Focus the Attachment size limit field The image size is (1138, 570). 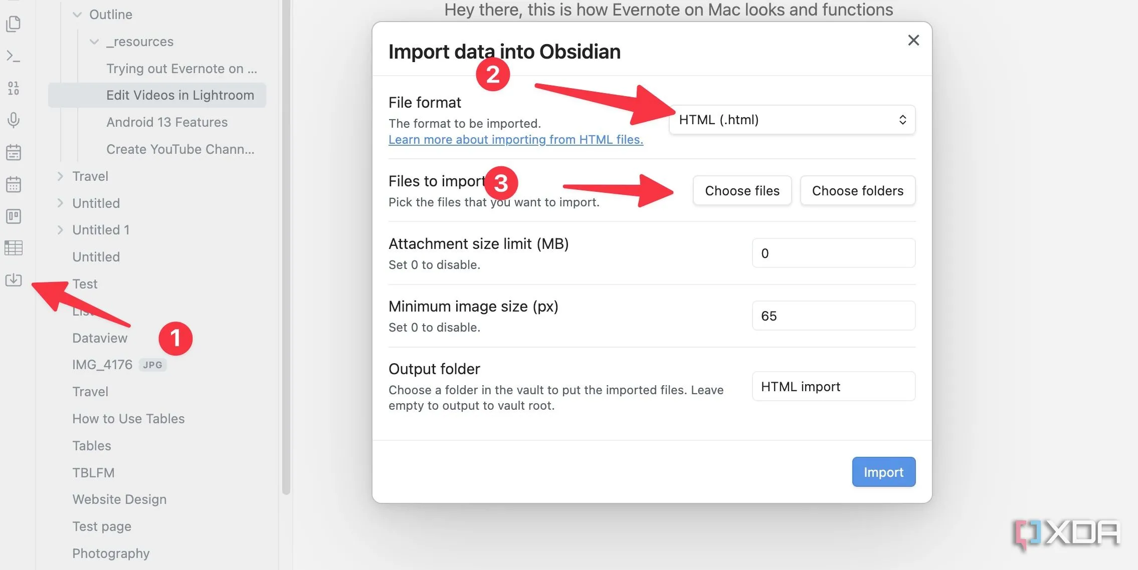(833, 253)
